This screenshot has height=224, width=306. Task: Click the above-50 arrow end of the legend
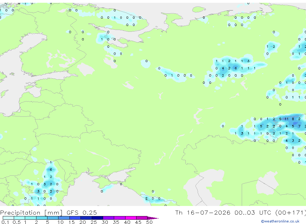coord(153,218)
